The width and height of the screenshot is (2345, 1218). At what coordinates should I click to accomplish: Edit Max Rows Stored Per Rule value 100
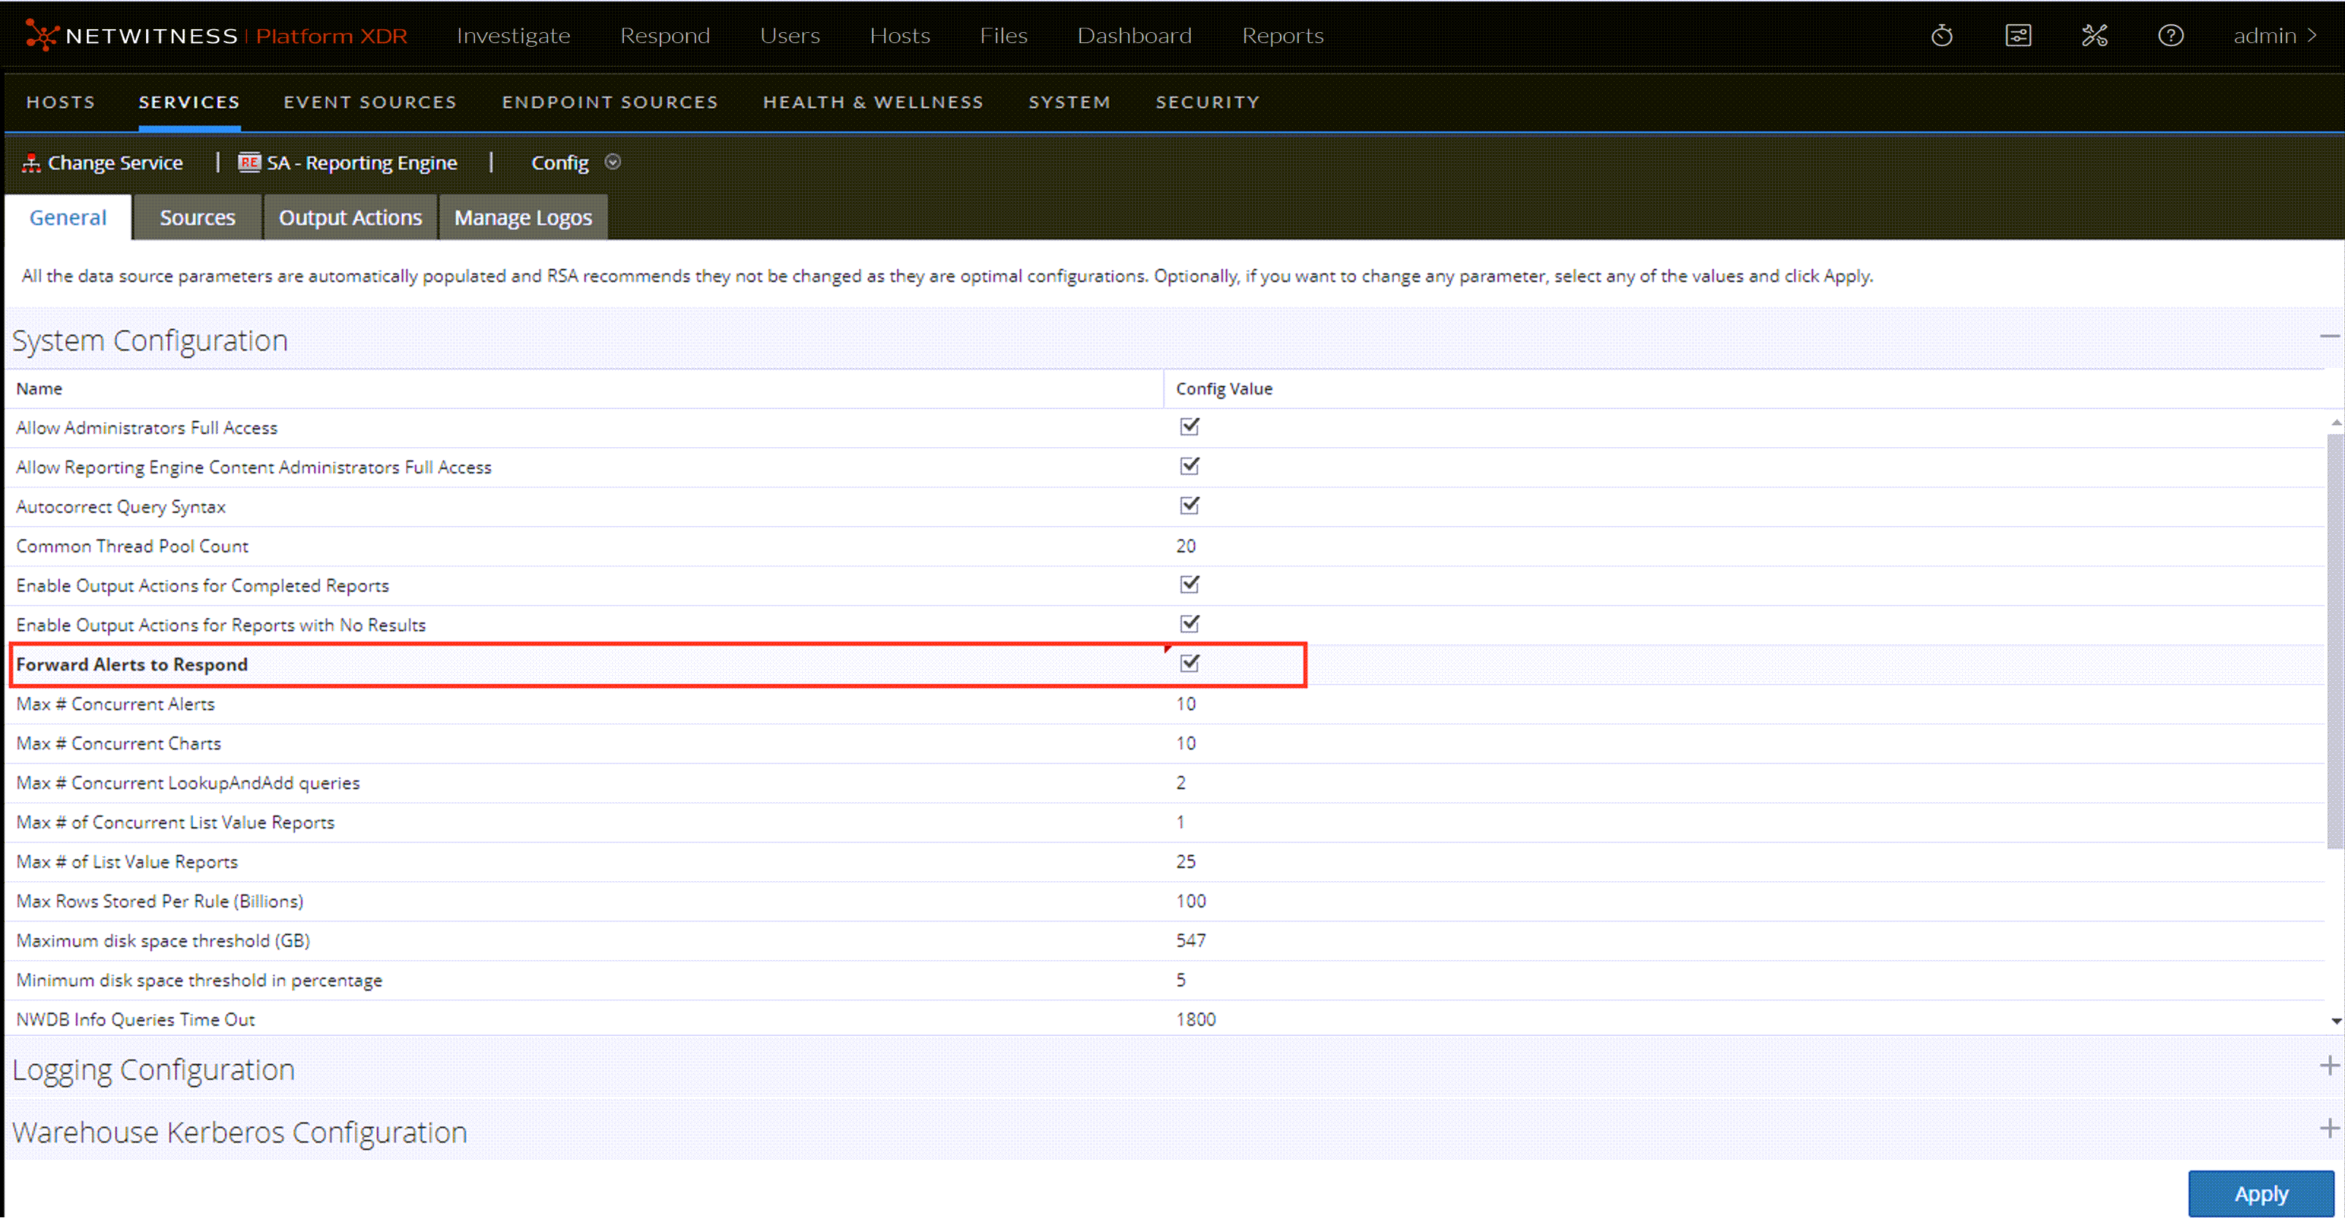click(x=1191, y=901)
